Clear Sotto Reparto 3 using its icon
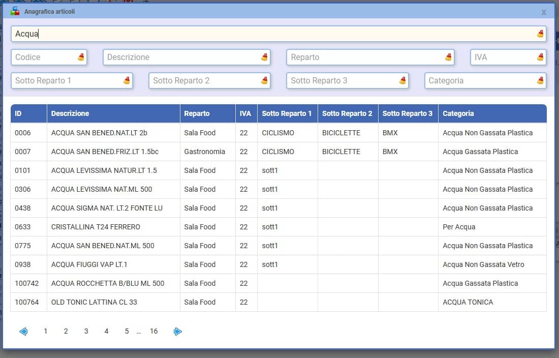The image size is (559, 358). coord(402,80)
